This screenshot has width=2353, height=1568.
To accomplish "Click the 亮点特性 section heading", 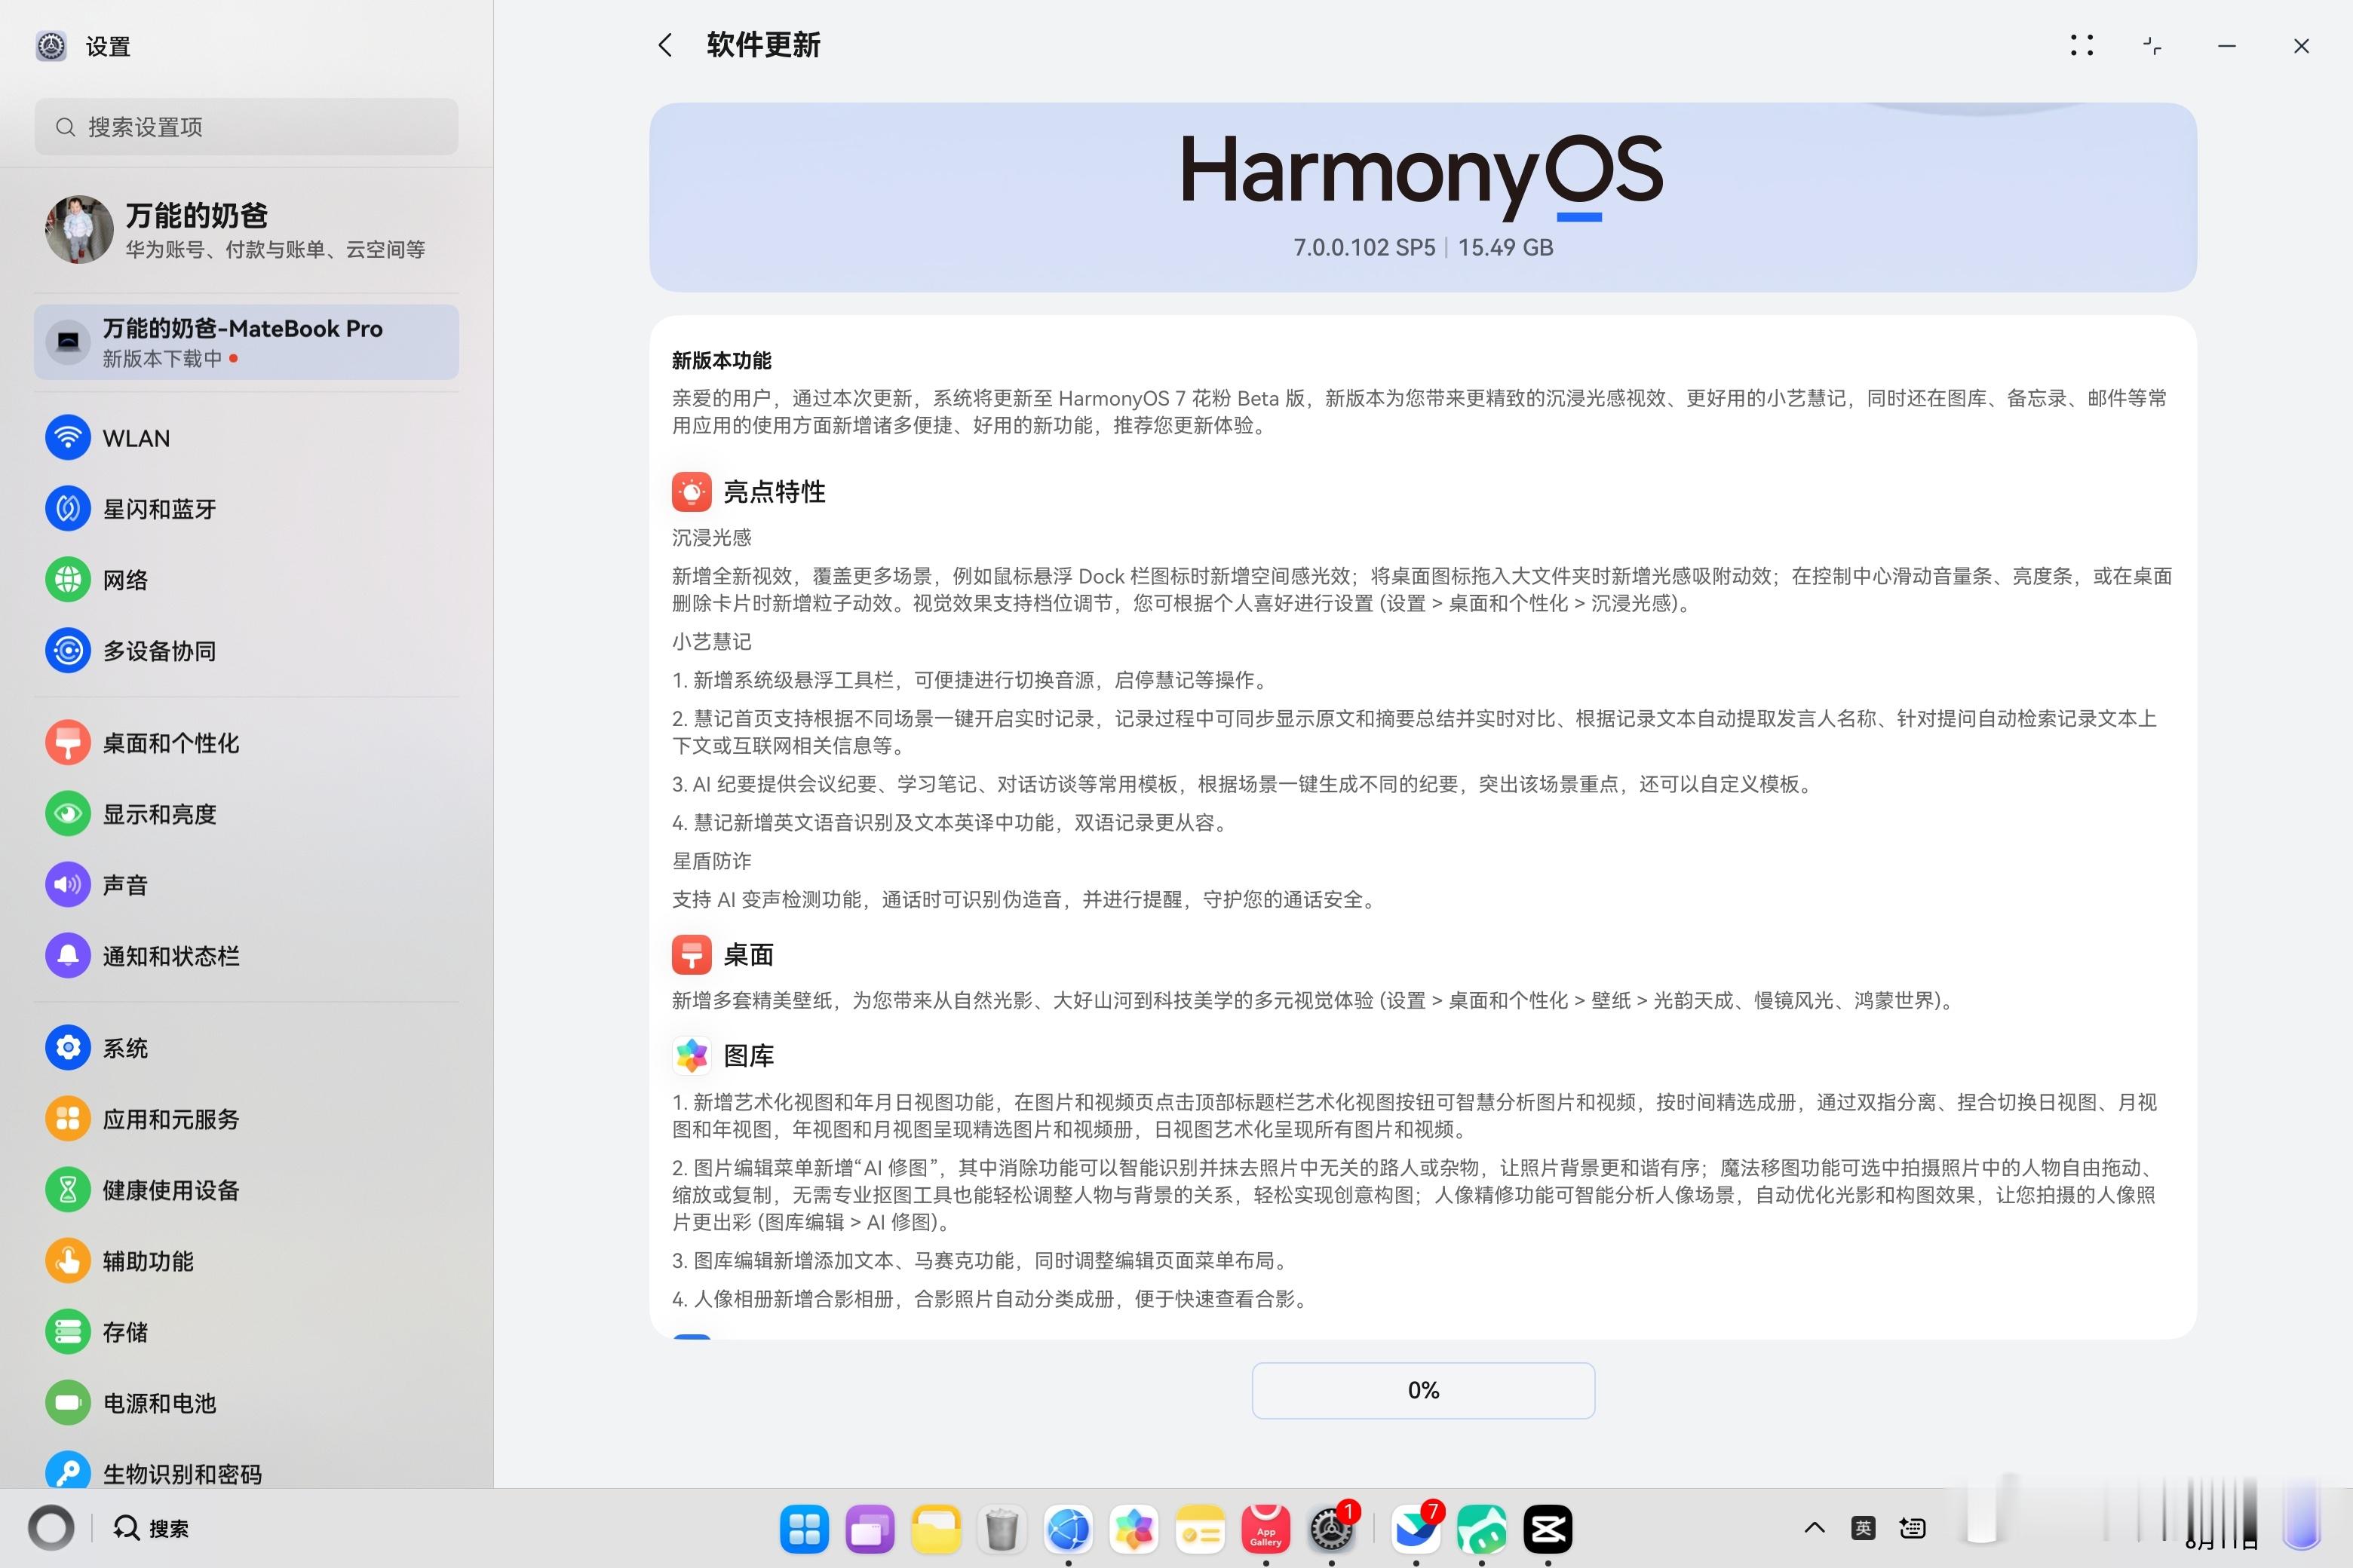I will point(775,492).
